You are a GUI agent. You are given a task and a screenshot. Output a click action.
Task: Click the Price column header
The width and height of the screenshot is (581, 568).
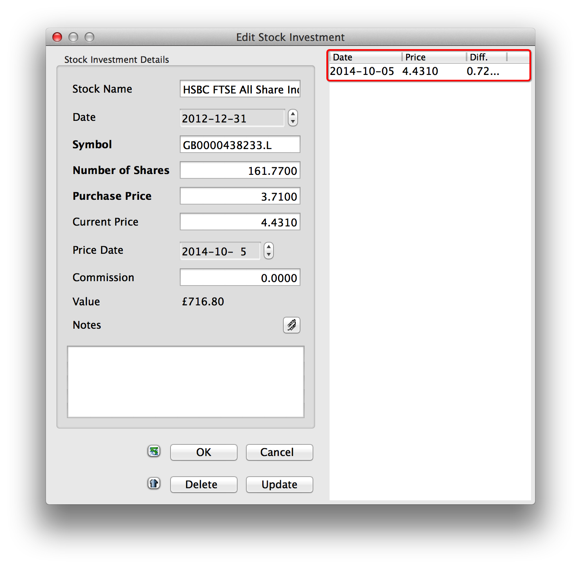tap(434, 57)
